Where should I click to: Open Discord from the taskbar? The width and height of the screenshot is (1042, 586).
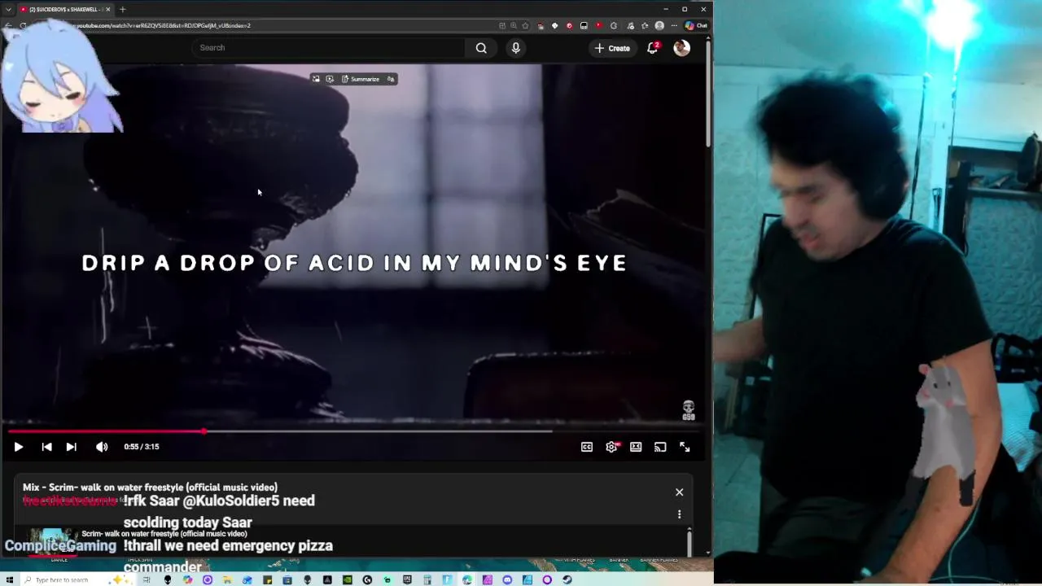coord(507,580)
